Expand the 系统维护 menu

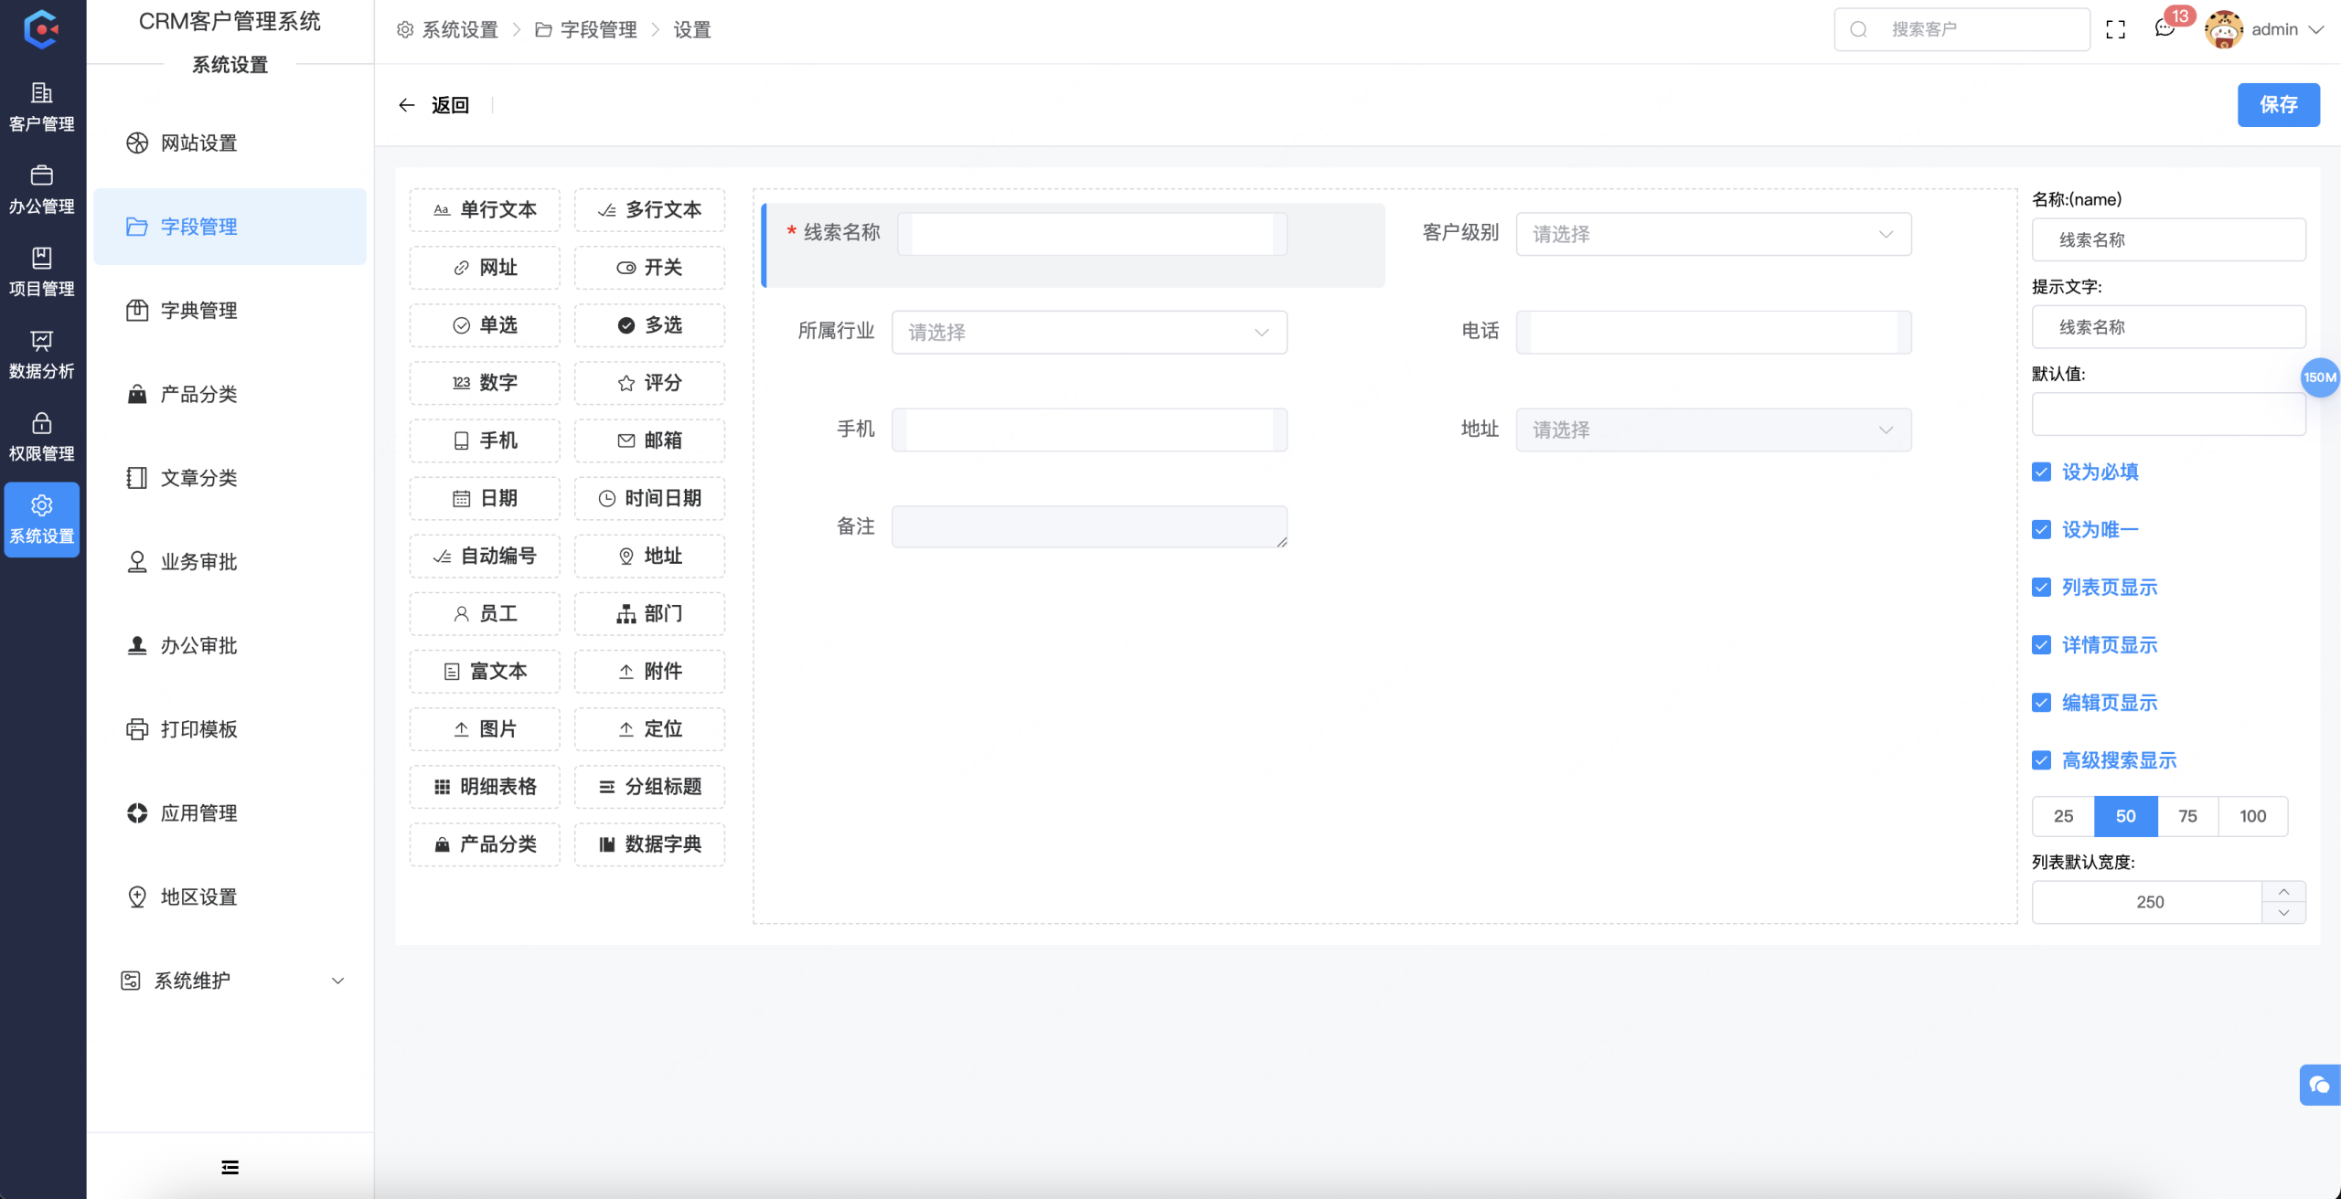pyautogui.click(x=230, y=980)
